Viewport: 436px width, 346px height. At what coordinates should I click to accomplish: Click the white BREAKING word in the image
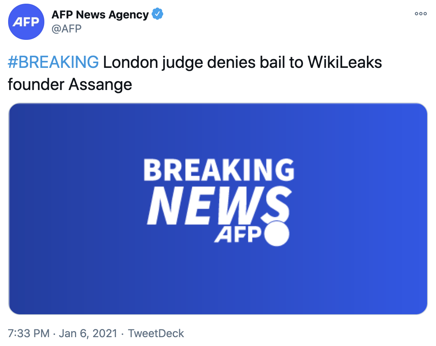click(x=219, y=170)
